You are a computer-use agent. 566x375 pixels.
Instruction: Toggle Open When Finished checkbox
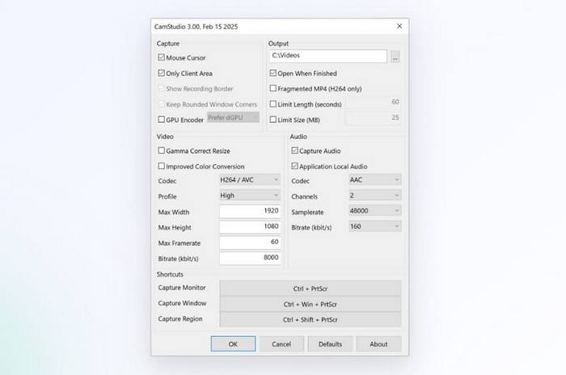(x=273, y=73)
